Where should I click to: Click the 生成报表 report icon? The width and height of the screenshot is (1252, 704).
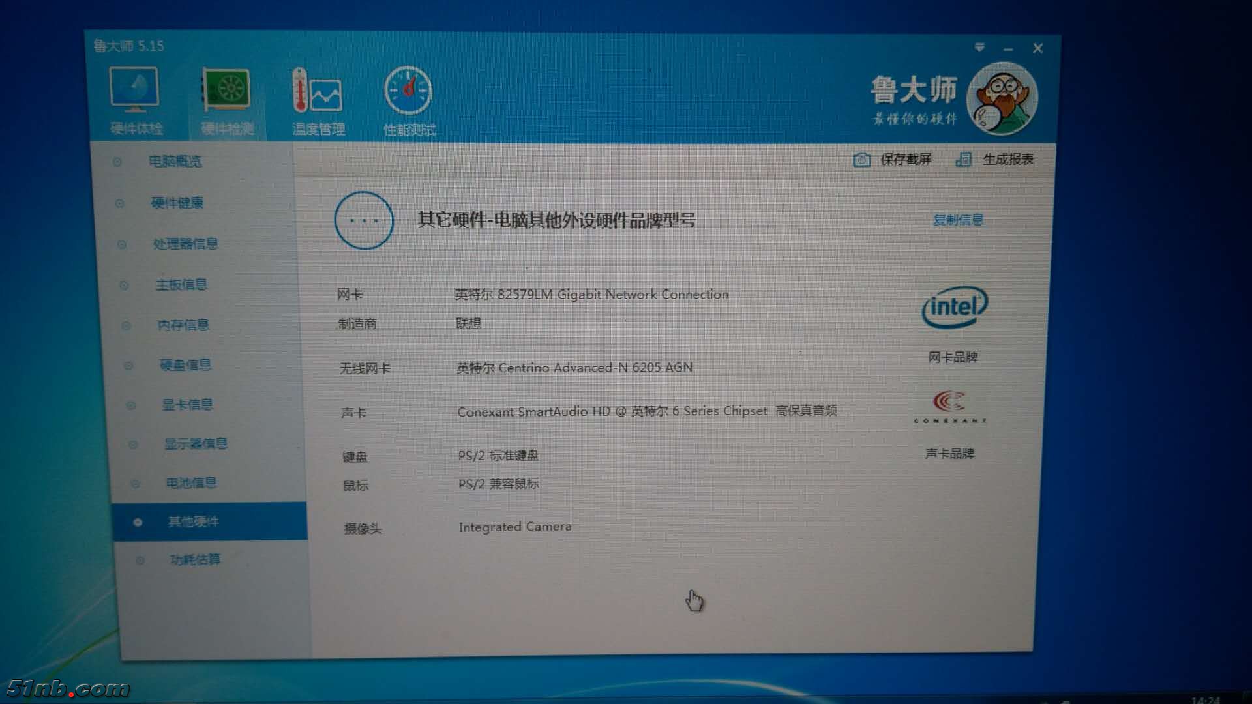click(x=963, y=160)
